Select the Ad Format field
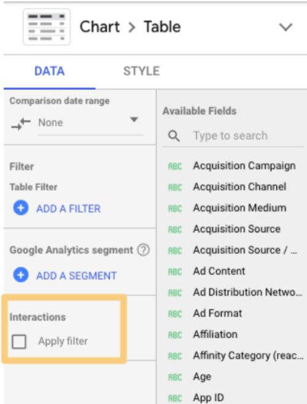Viewport: 307px width, 404px height. [x=217, y=313]
